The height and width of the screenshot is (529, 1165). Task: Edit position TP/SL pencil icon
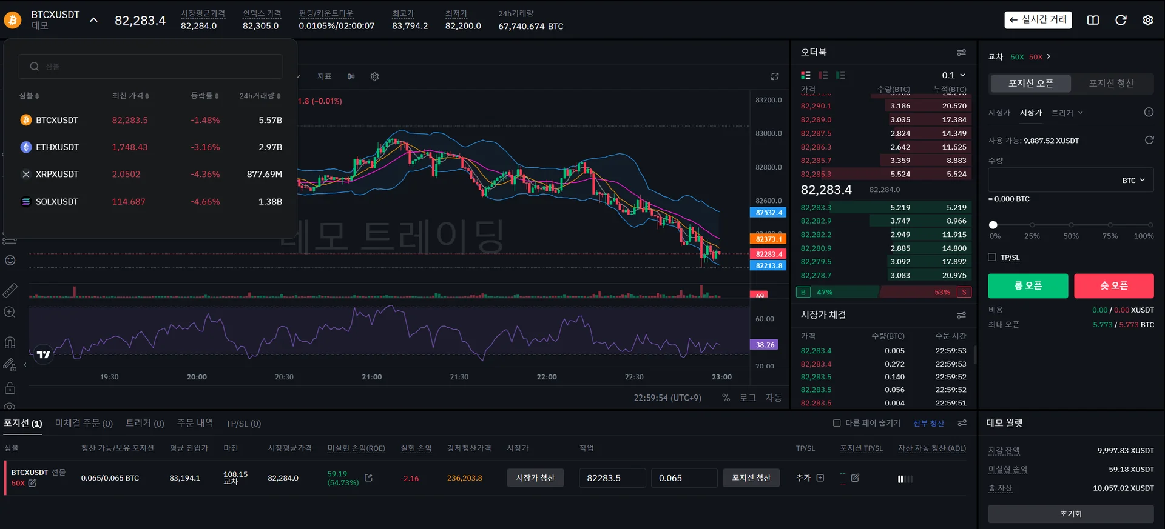[x=855, y=478]
